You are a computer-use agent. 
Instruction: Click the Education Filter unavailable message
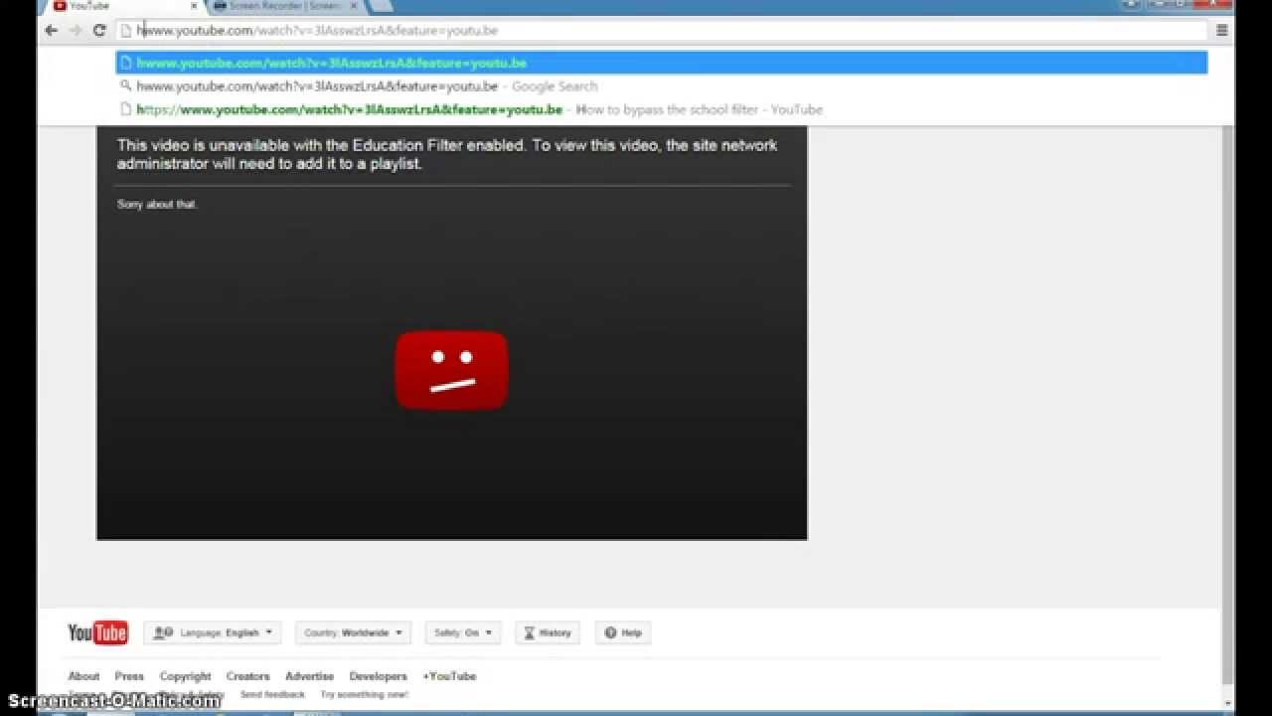point(447,154)
